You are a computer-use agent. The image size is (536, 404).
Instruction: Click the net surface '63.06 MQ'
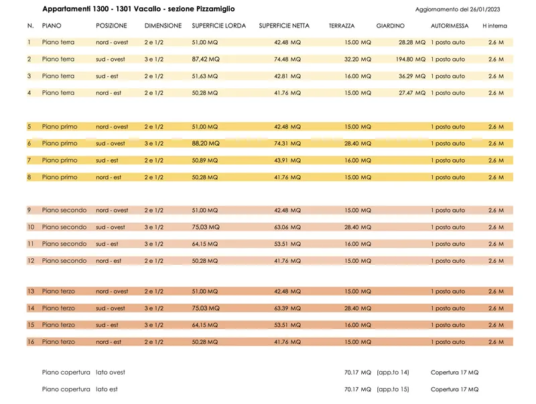coord(287,227)
